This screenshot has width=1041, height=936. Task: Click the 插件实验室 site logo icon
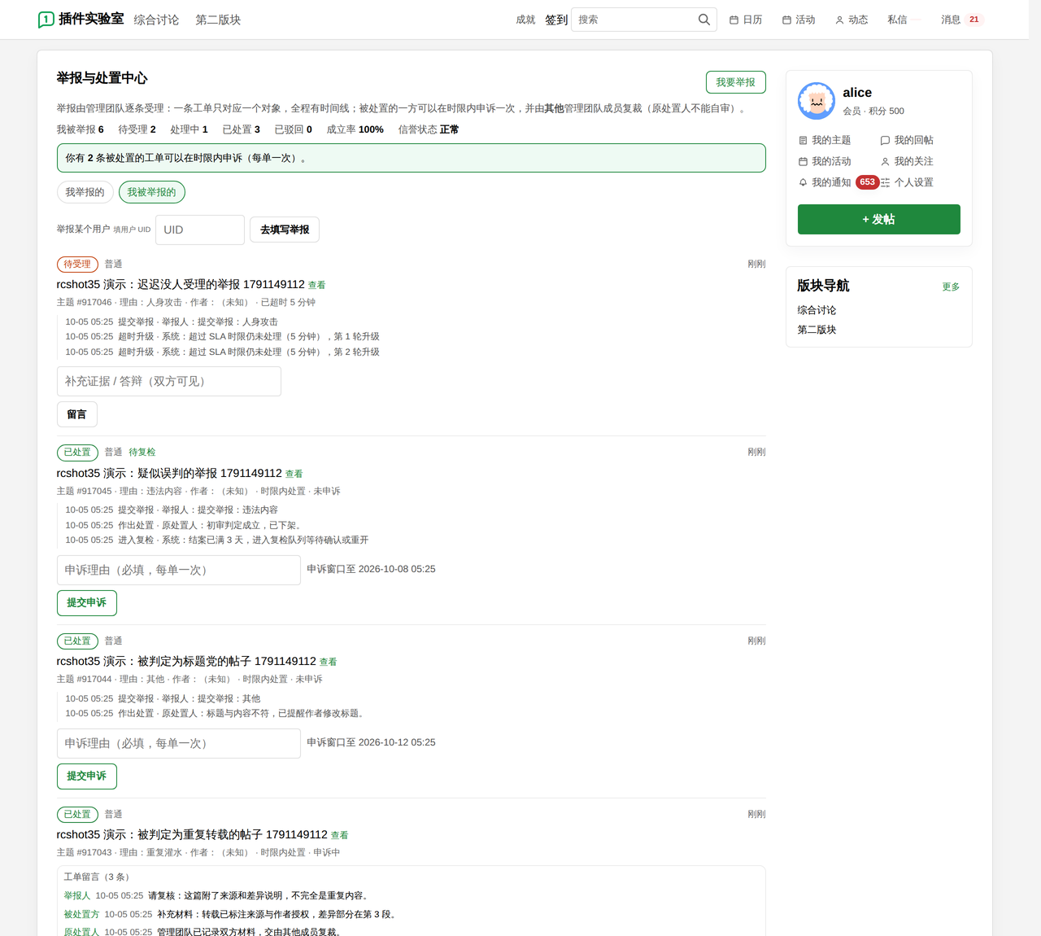pyautogui.click(x=46, y=20)
